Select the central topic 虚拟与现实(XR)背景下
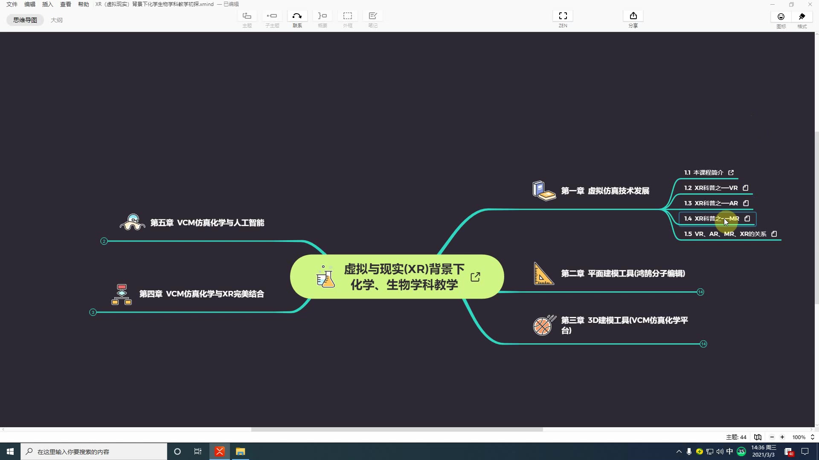Screen dimensions: 819x460 (404, 277)
